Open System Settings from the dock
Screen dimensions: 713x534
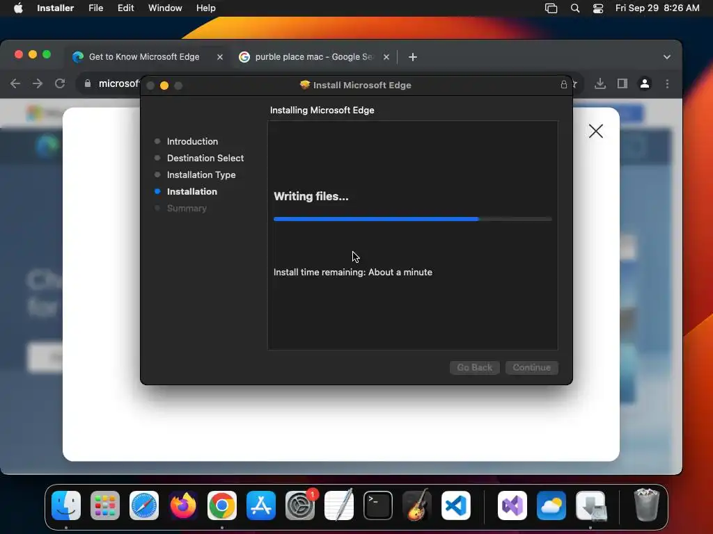tap(300, 505)
